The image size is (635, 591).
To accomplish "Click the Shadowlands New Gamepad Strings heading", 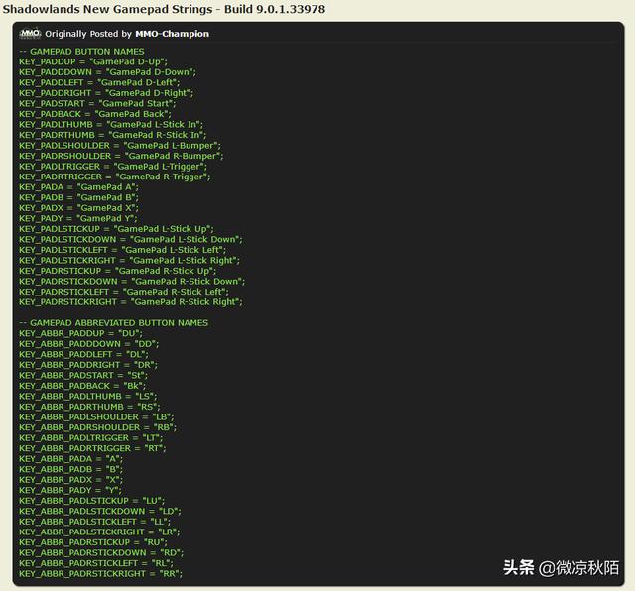I will 164,9.
